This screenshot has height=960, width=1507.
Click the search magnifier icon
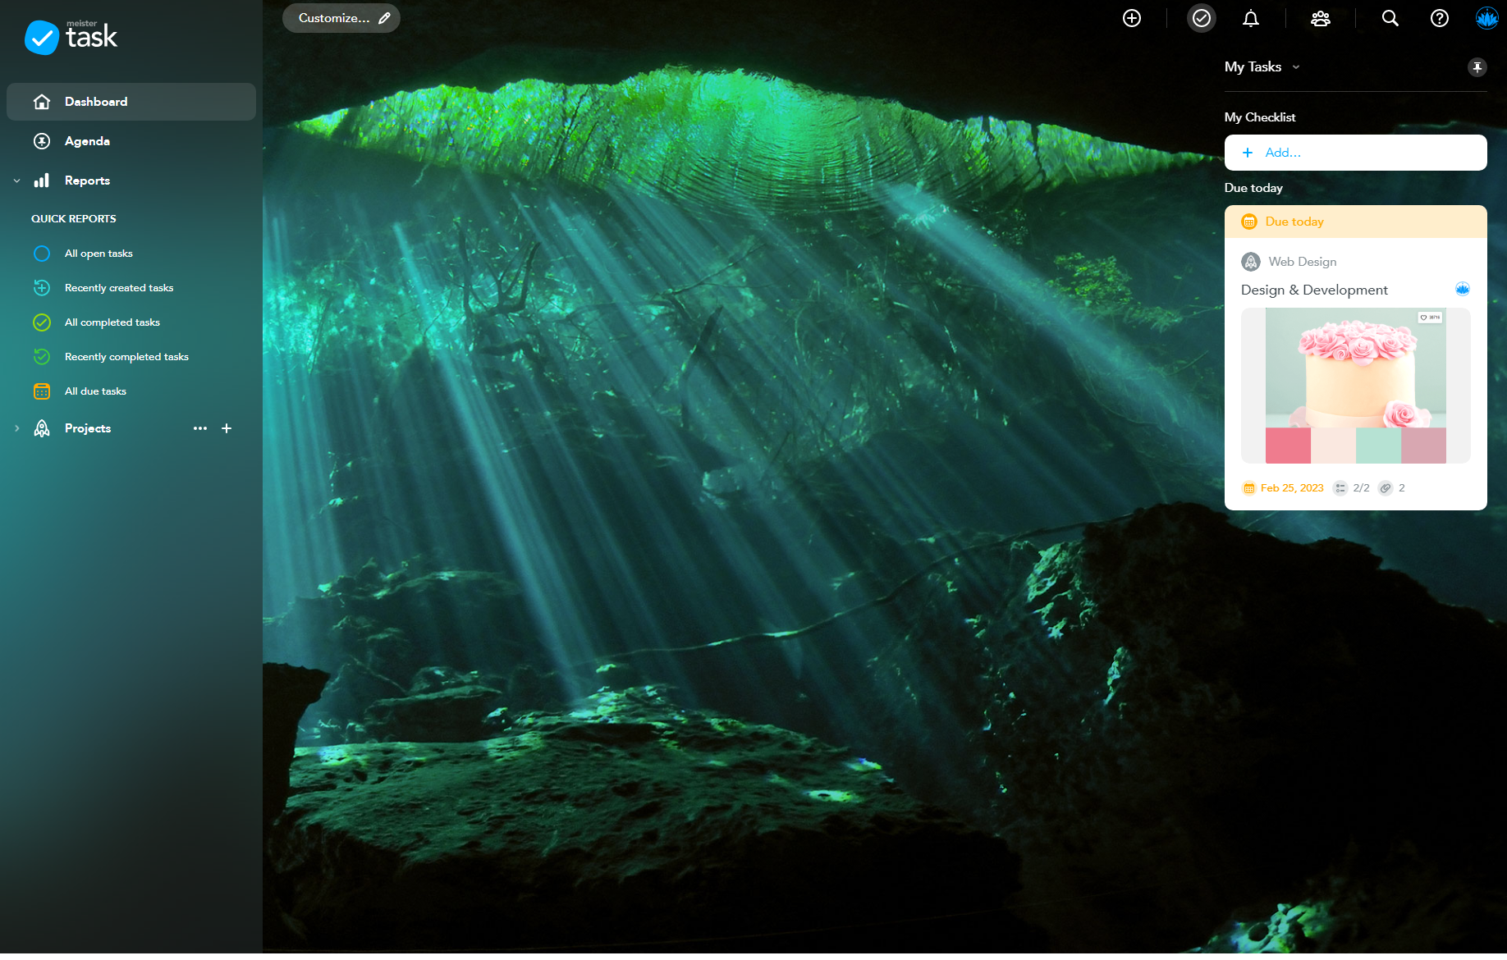(1390, 18)
